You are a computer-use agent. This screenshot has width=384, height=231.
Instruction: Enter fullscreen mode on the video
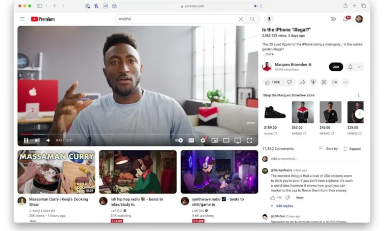click(250, 140)
